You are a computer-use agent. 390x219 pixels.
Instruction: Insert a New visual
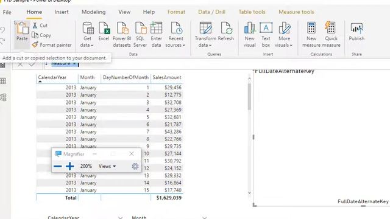click(x=250, y=35)
